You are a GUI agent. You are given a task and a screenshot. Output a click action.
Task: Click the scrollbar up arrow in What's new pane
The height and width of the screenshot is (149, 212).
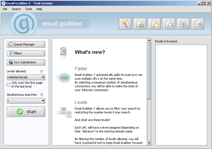[x=149, y=40]
